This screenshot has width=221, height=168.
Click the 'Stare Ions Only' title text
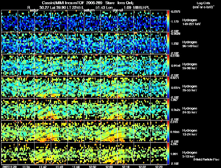(x=120, y=3)
